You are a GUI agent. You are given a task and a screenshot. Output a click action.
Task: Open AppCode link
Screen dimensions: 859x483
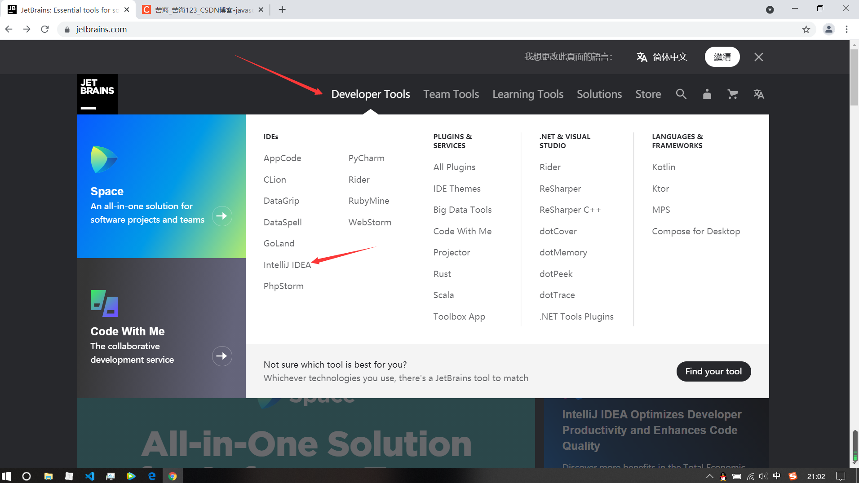click(x=282, y=158)
